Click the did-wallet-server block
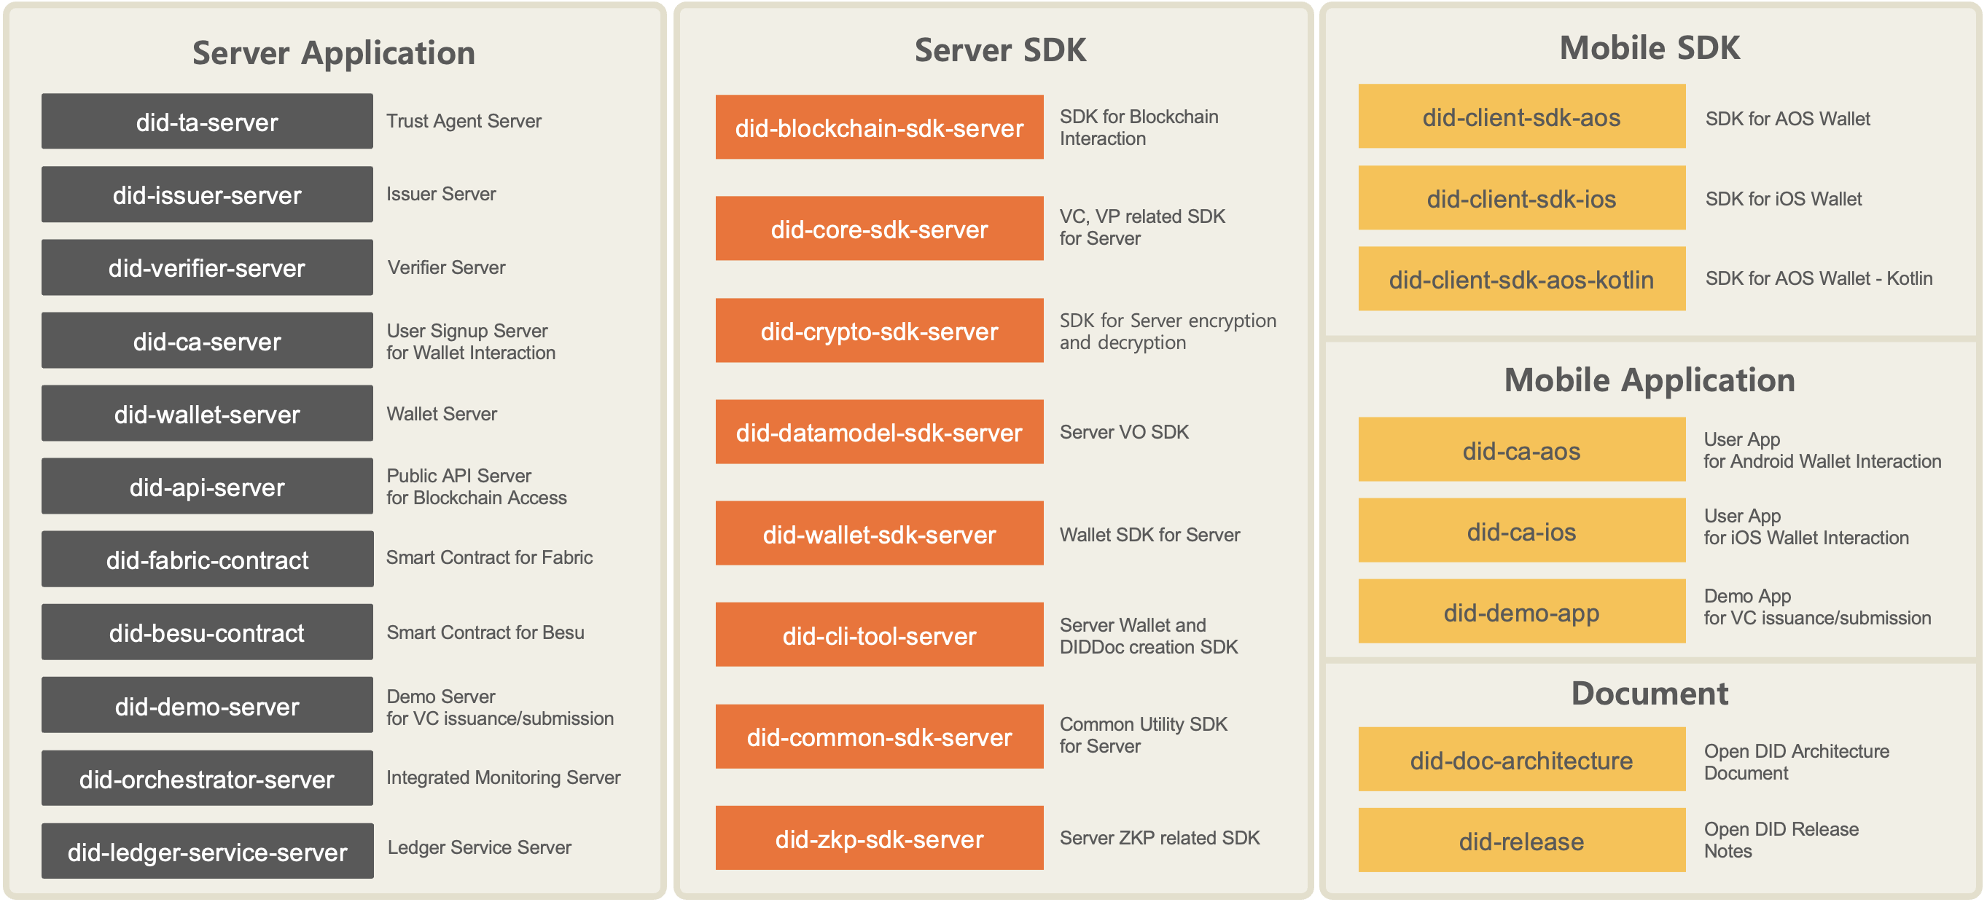The width and height of the screenshot is (1987, 902). coord(207,414)
